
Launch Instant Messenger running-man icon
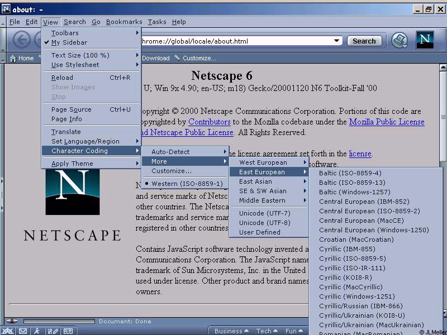coord(37,331)
